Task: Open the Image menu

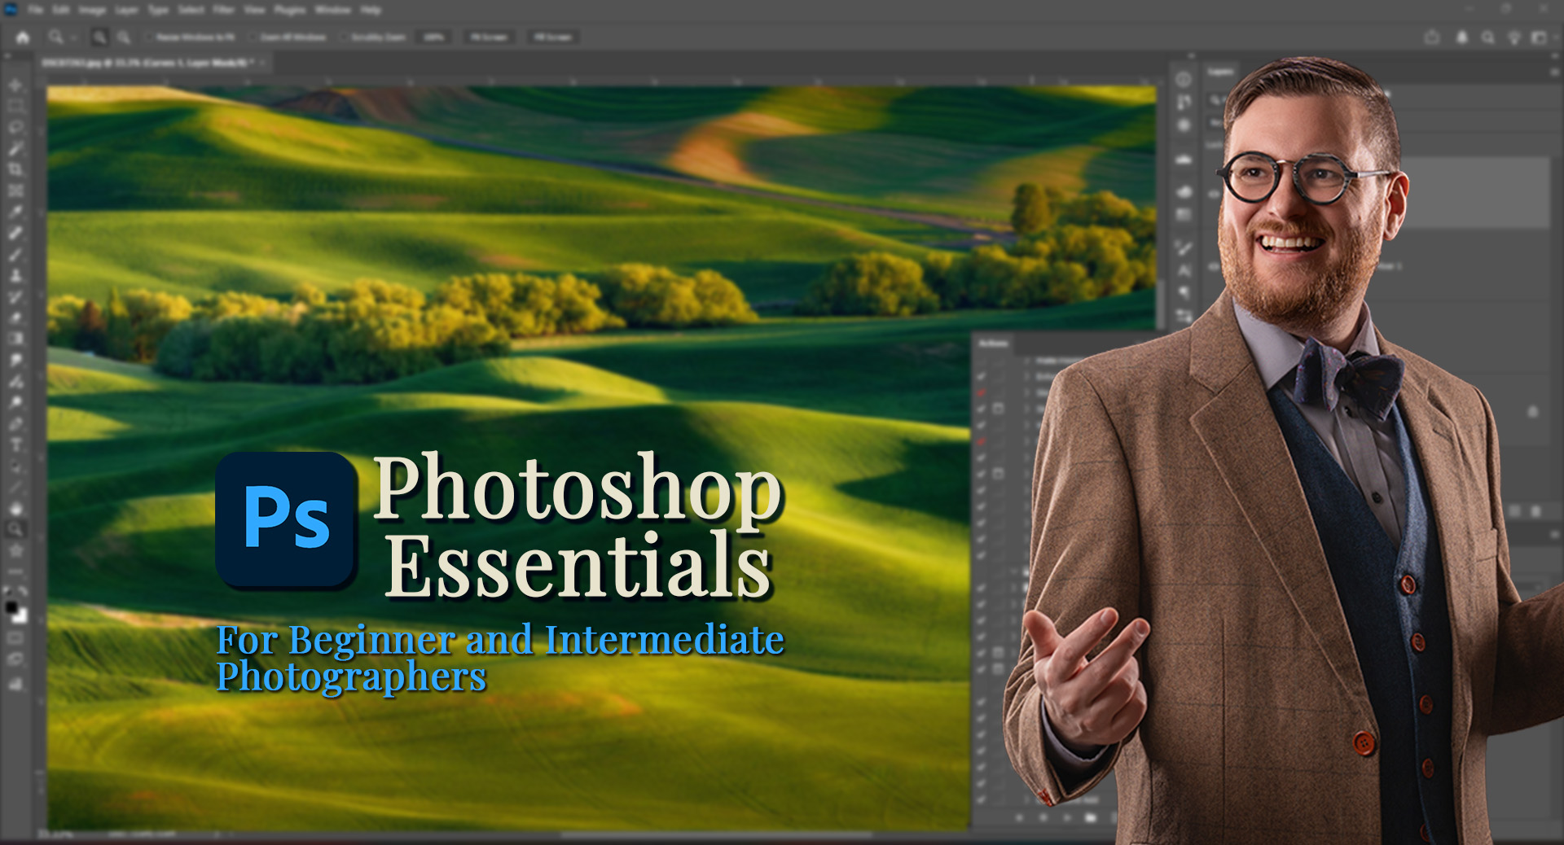Action: coord(92,10)
